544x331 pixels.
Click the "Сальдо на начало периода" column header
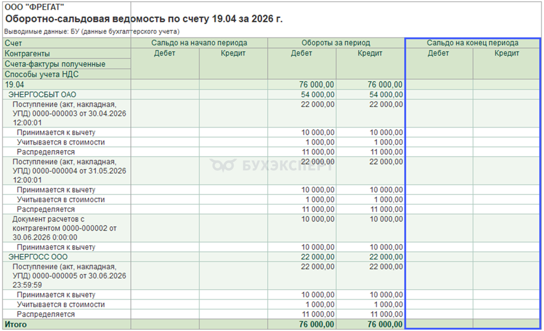[199, 43]
